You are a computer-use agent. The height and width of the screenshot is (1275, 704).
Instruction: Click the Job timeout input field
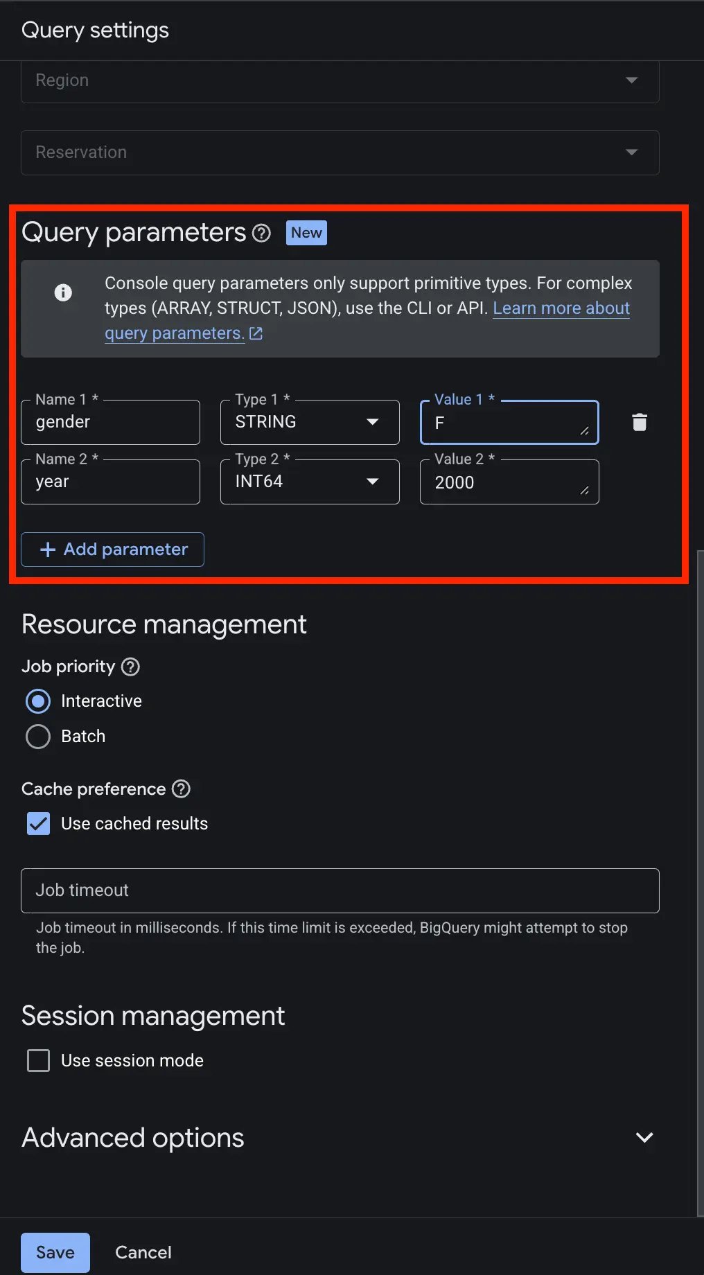(340, 890)
